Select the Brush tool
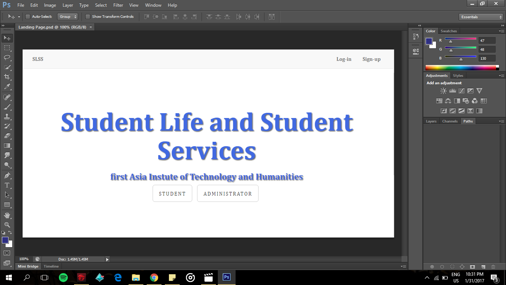The height and width of the screenshot is (285, 506). click(7, 107)
